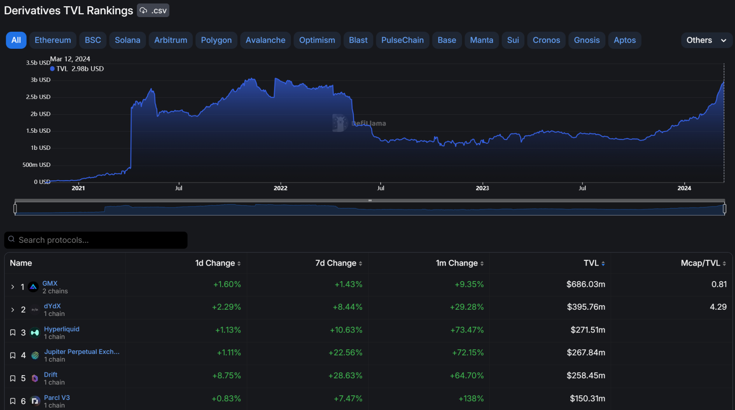Image resolution: width=735 pixels, height=410 pixels.
Task: Open the Drift protocol link
Action: coord(51,374)
